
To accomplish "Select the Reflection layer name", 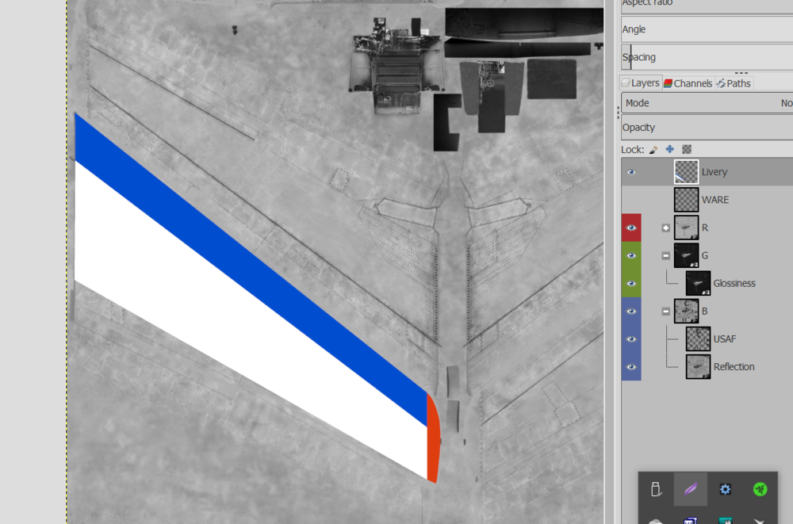I will (x=734, y=367).
